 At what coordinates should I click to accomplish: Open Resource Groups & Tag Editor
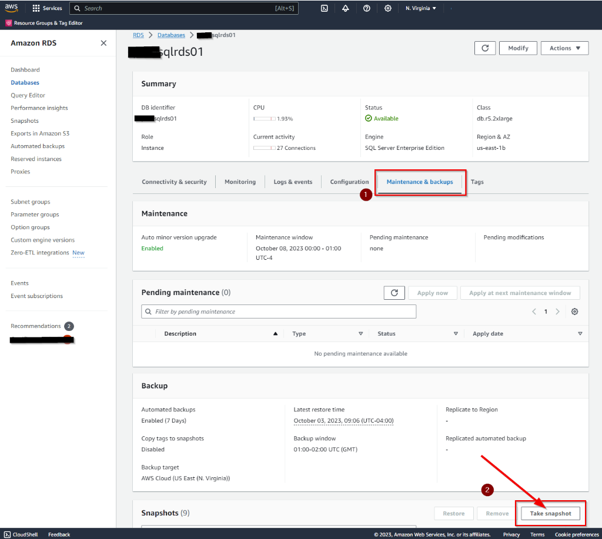(44, 23)
